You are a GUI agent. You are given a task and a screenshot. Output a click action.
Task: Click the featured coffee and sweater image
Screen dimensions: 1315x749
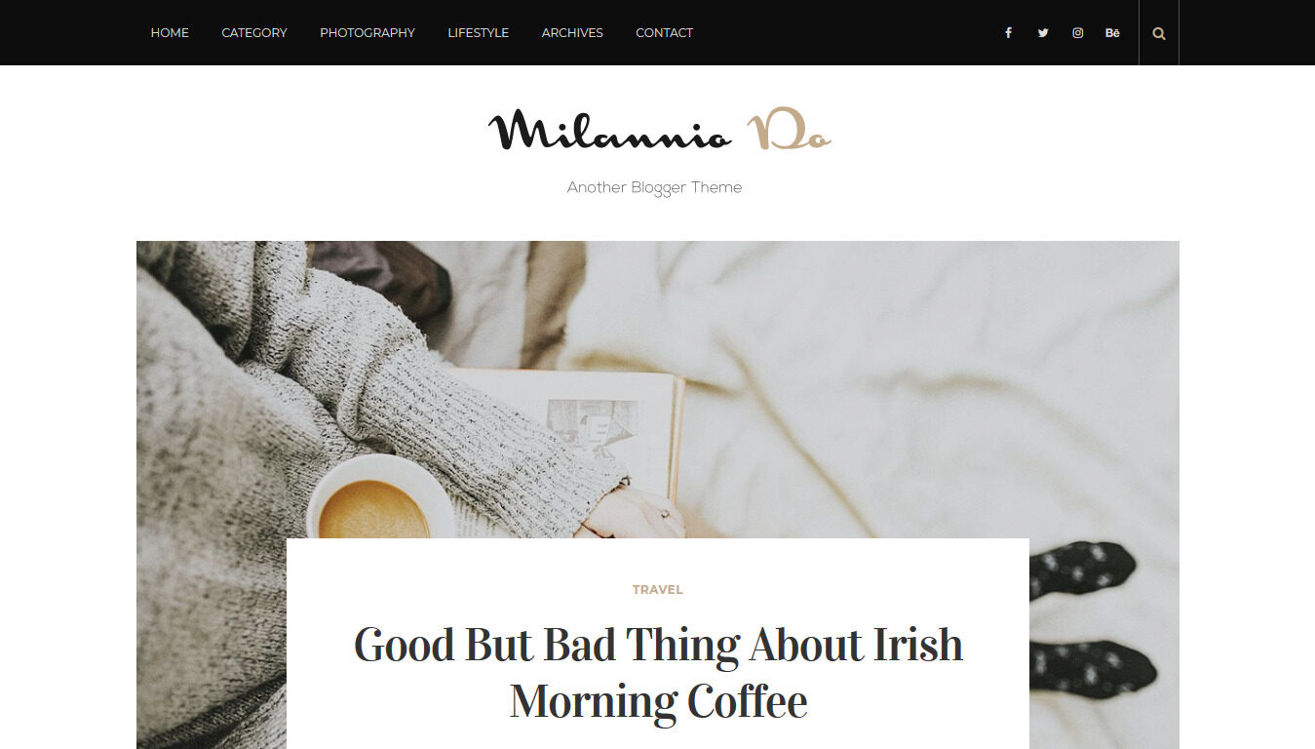658,390
